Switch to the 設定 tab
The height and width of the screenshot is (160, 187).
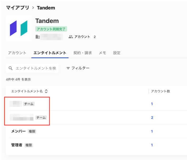pos(117,53)
